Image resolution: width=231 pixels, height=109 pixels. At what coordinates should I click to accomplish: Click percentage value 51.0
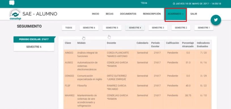pos(188,63)
